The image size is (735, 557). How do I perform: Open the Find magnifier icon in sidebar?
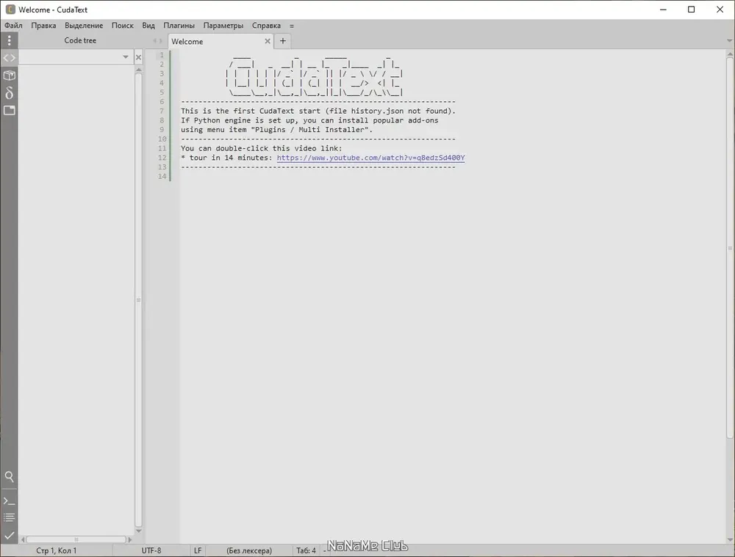click(x=9, y=476)
